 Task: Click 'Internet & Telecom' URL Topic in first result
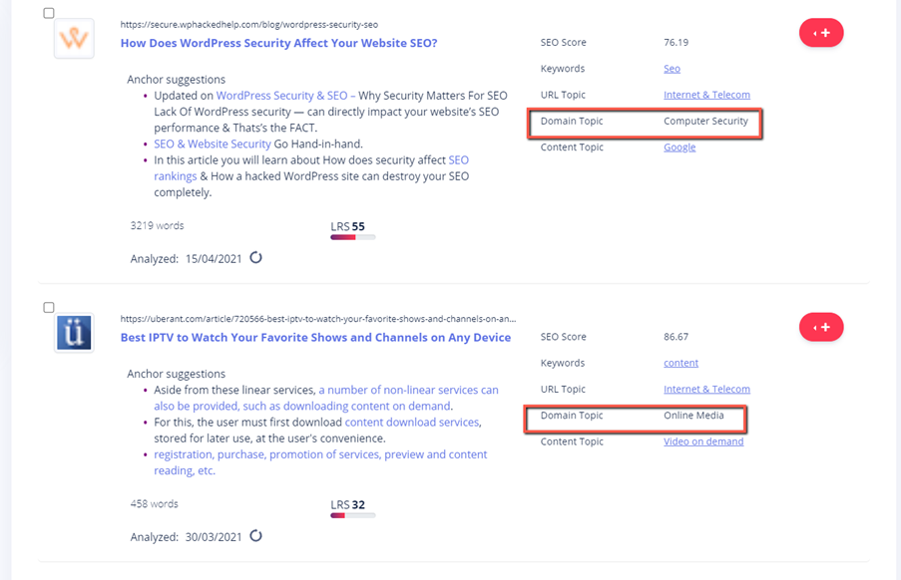(x=706, y=95)
